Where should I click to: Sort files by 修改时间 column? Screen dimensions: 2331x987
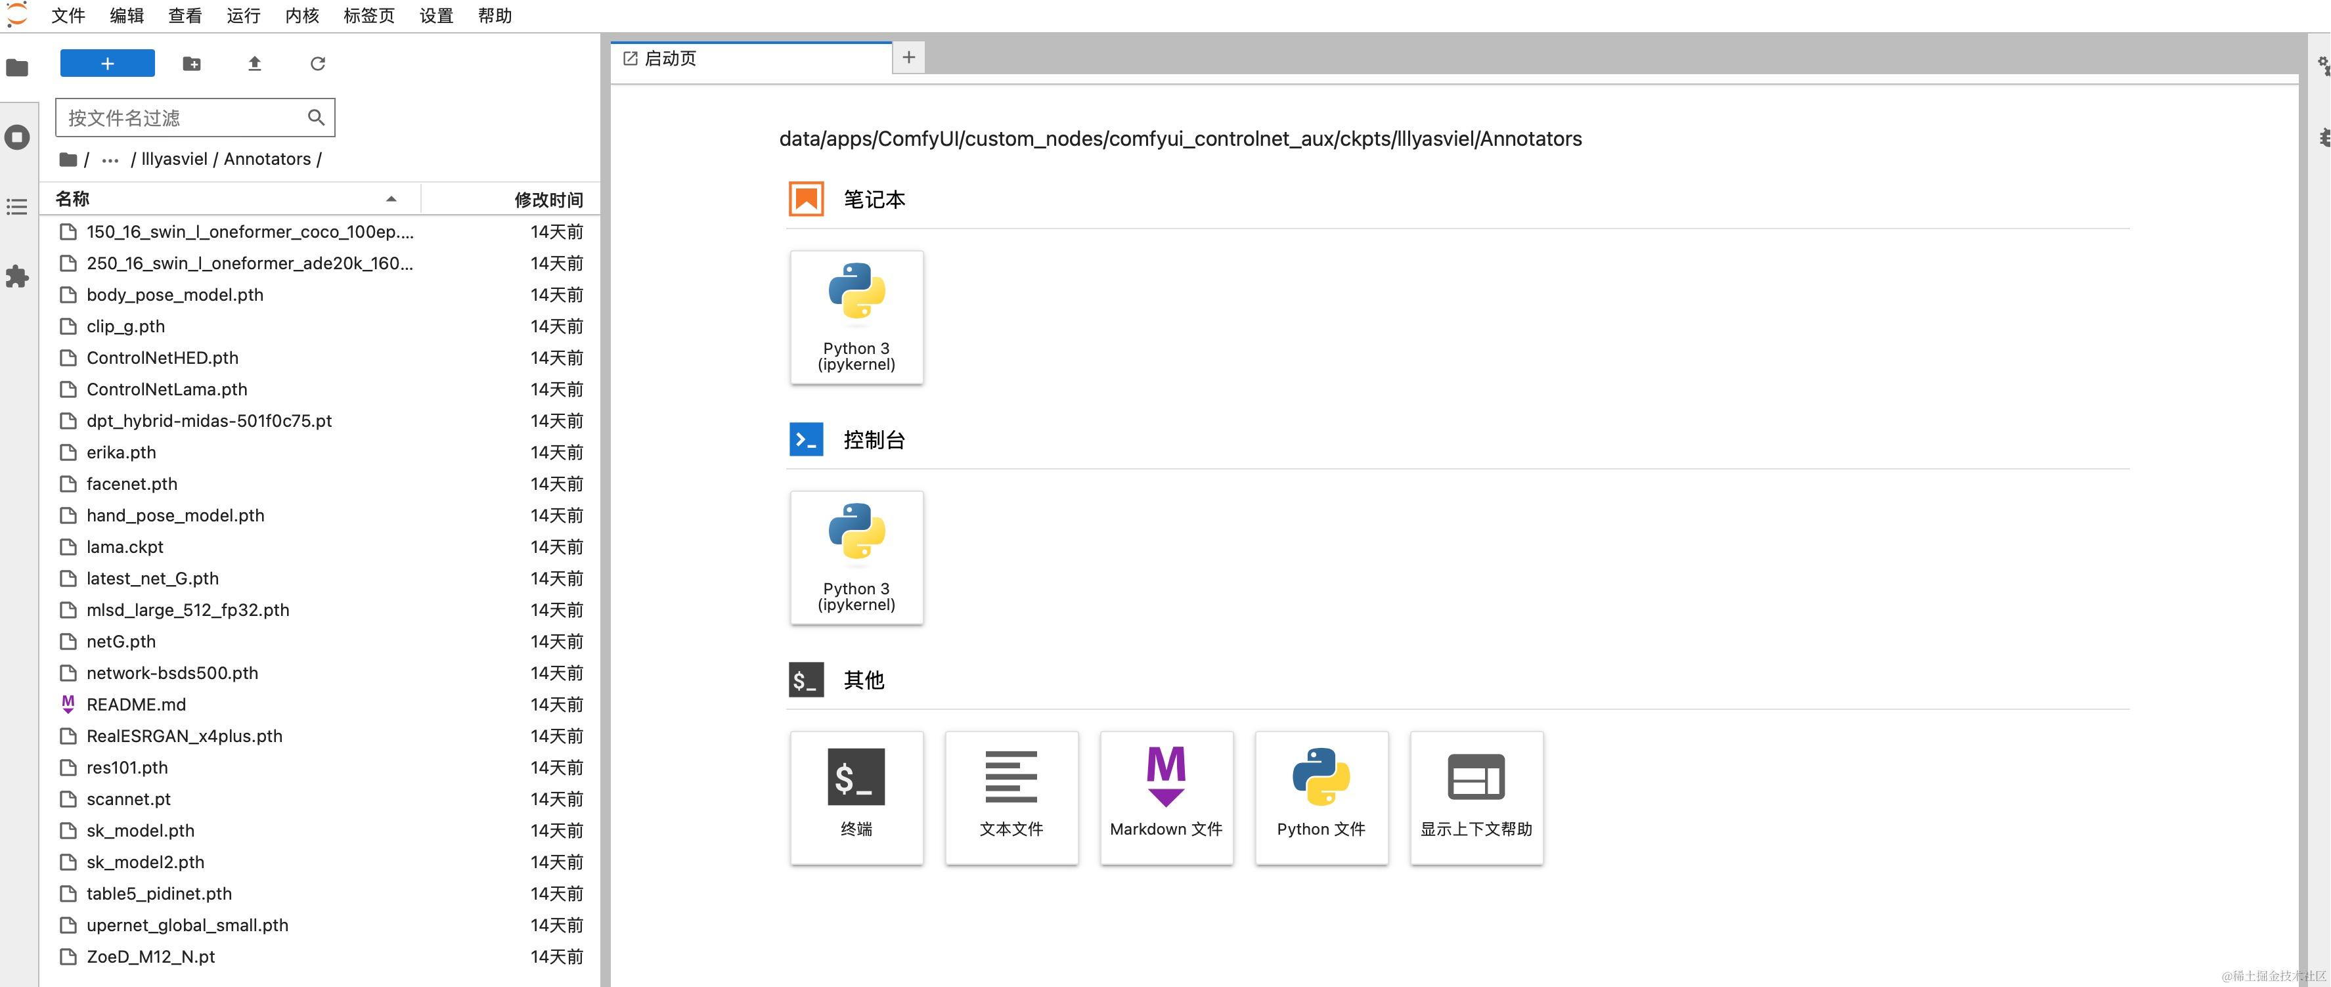coord(548,199)
